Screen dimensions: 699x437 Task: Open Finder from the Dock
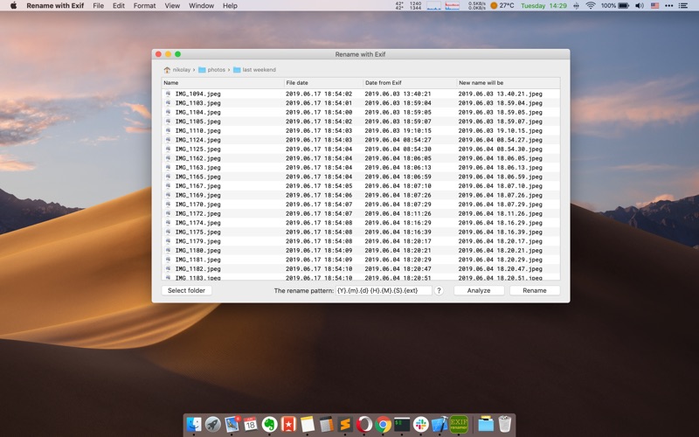tap(193, 424)
